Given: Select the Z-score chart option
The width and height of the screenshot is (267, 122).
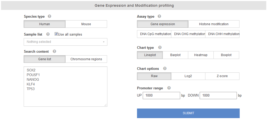Looking at the screenshot, I should click(x=222, y=76).
